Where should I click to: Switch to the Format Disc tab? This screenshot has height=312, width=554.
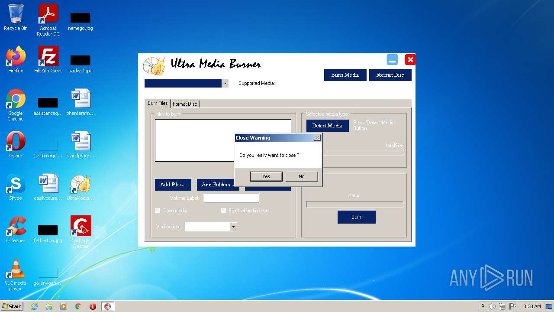[x=185, y=104]
